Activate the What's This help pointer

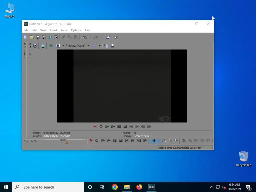tap(116, 37)
